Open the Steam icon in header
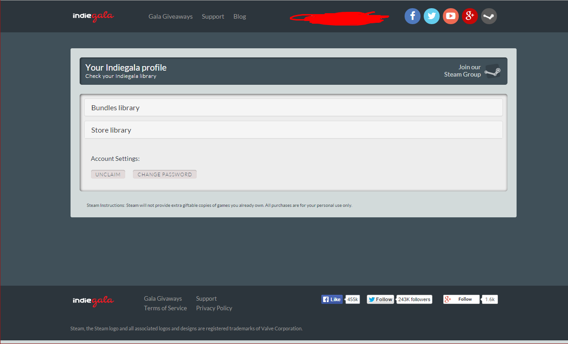The width and height of the screenshot is (568, 344). click(x=489, y=16)
